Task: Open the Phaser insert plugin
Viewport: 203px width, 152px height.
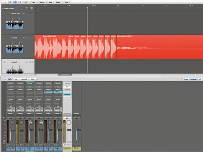Action: point(58,92)
